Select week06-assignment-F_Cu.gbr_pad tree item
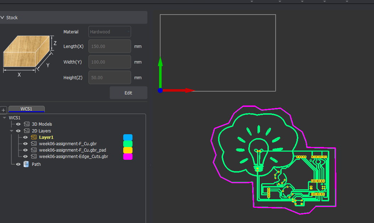 72,150
